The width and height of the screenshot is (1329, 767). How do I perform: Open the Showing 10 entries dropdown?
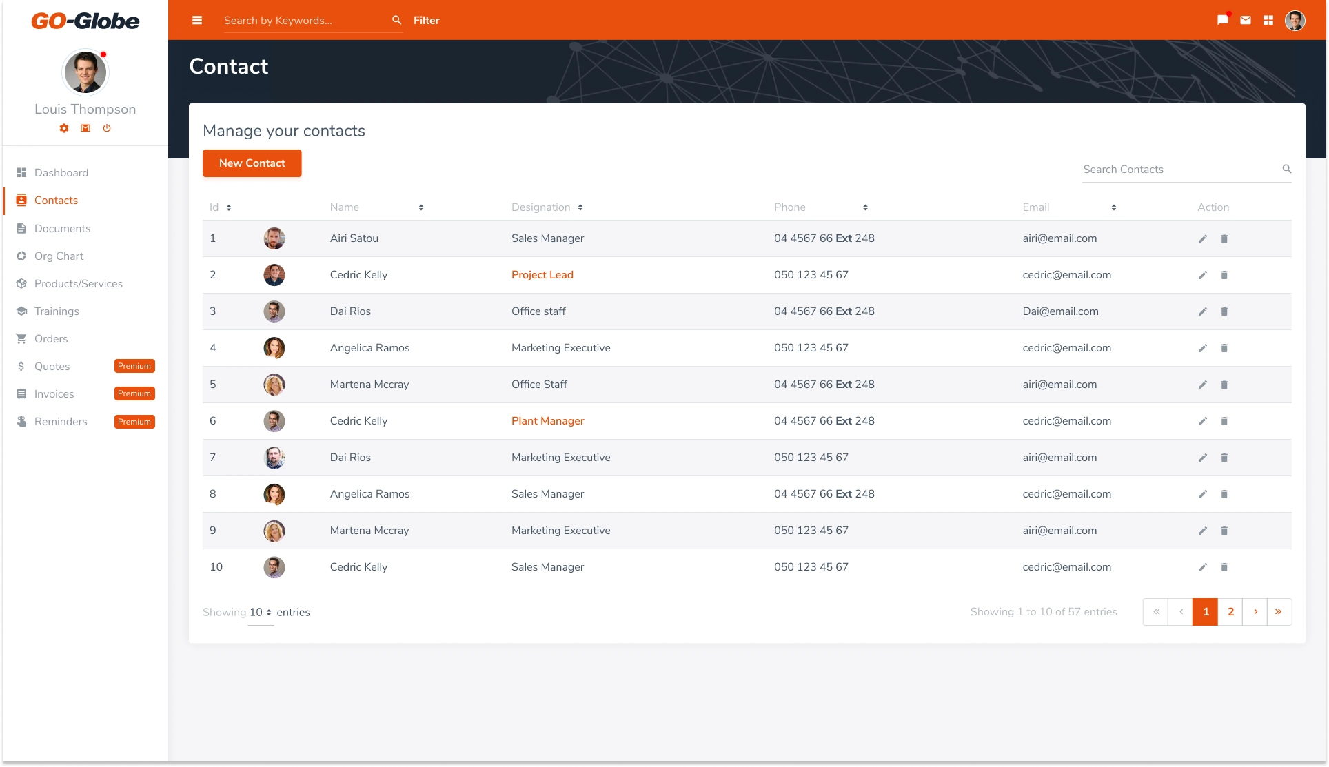[261, 612]
